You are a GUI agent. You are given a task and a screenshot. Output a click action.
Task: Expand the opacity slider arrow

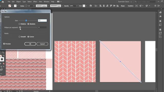(x=77, y=6)
